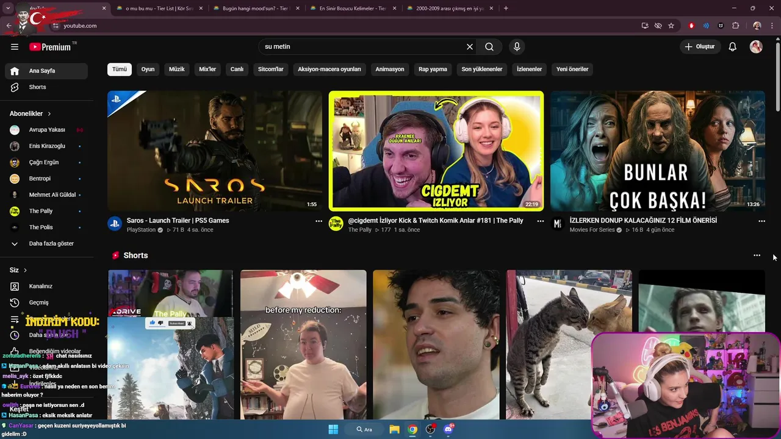
Task: Open more options for the Cigdemt İzliyor video
Action: point(540,221)
